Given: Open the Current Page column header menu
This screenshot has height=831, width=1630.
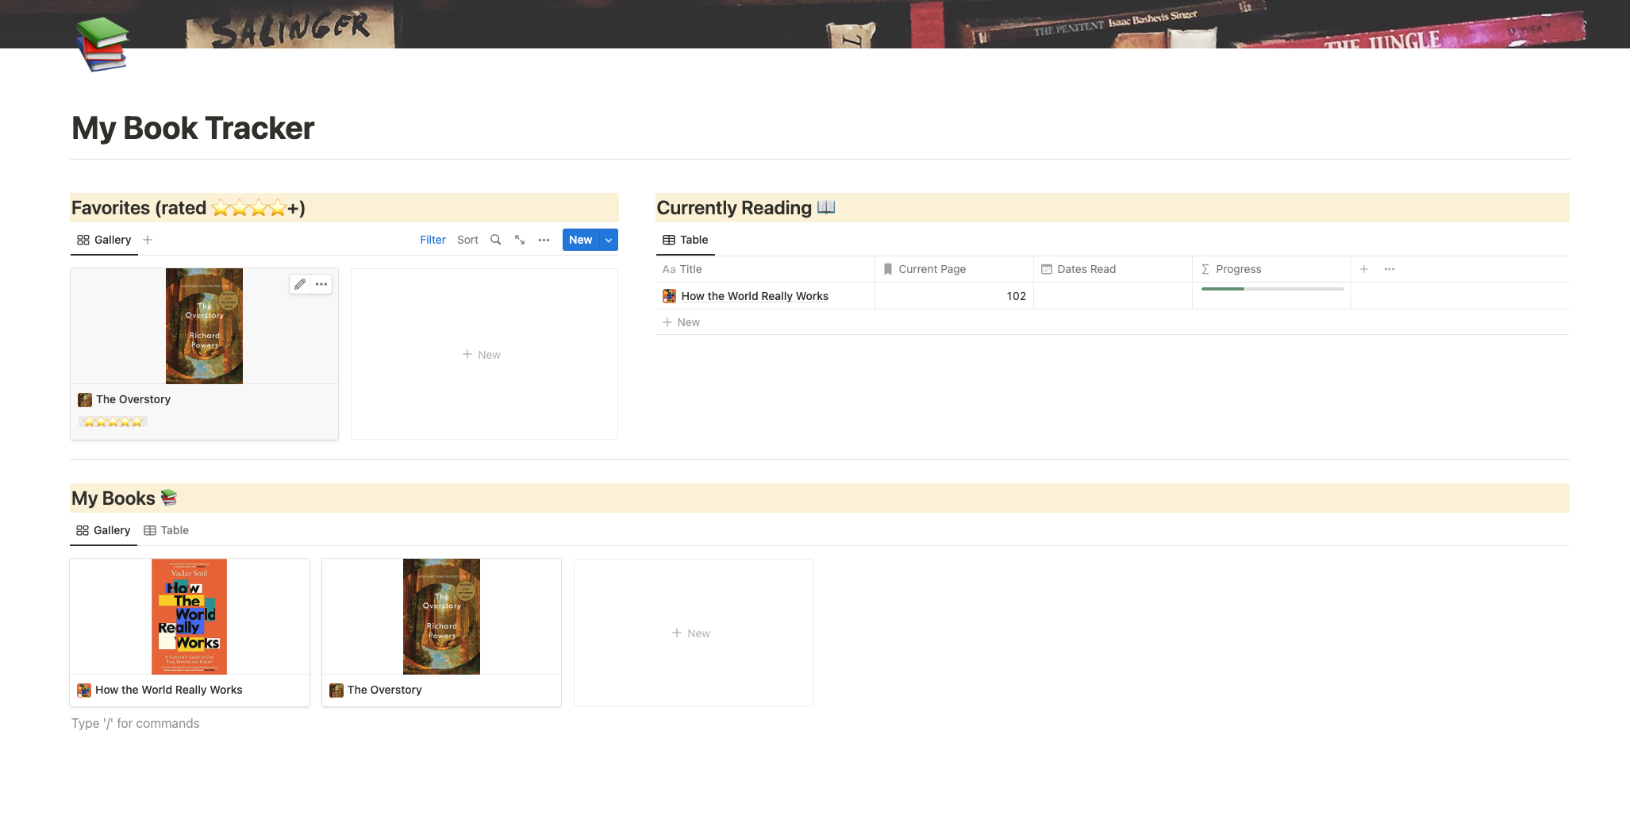Looking at the screenshot, I should [x=932, y=269].
